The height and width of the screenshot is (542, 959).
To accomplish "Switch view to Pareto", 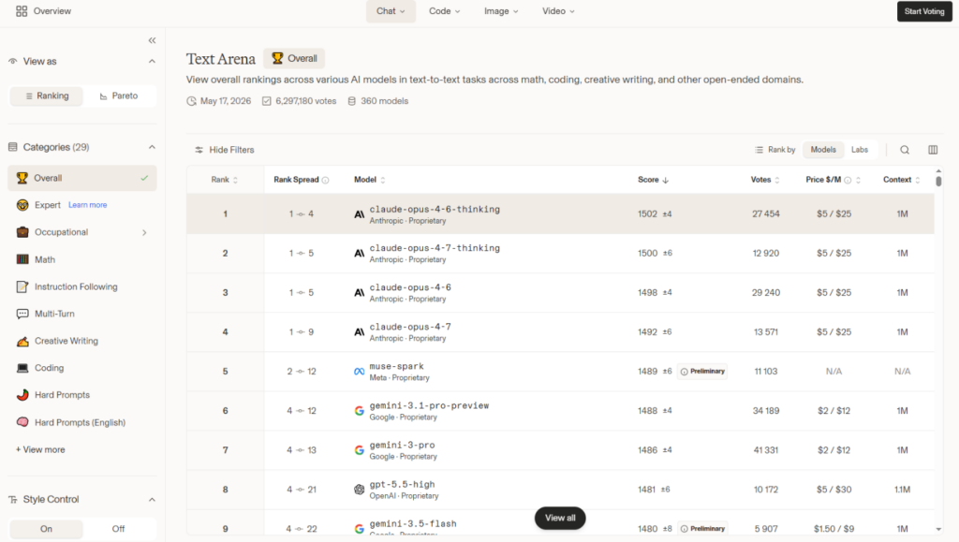I will pos(119,95).
